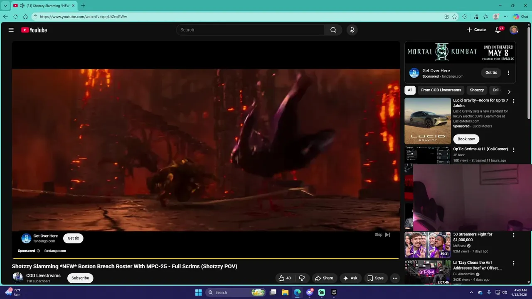Start voice search with the microphone
Screen dimensions: 532x299
[x=352, y=30]
